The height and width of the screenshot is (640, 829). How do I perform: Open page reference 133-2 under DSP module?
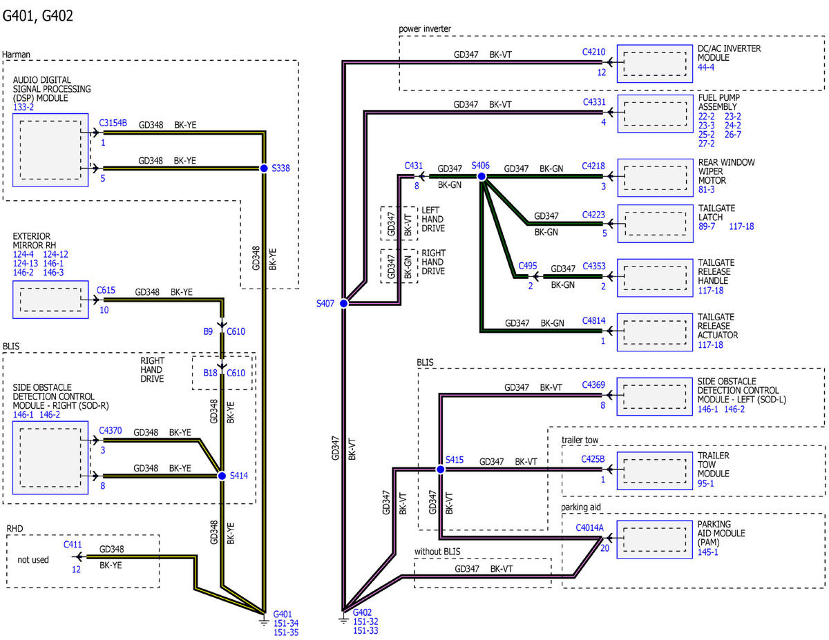(23, 108)
